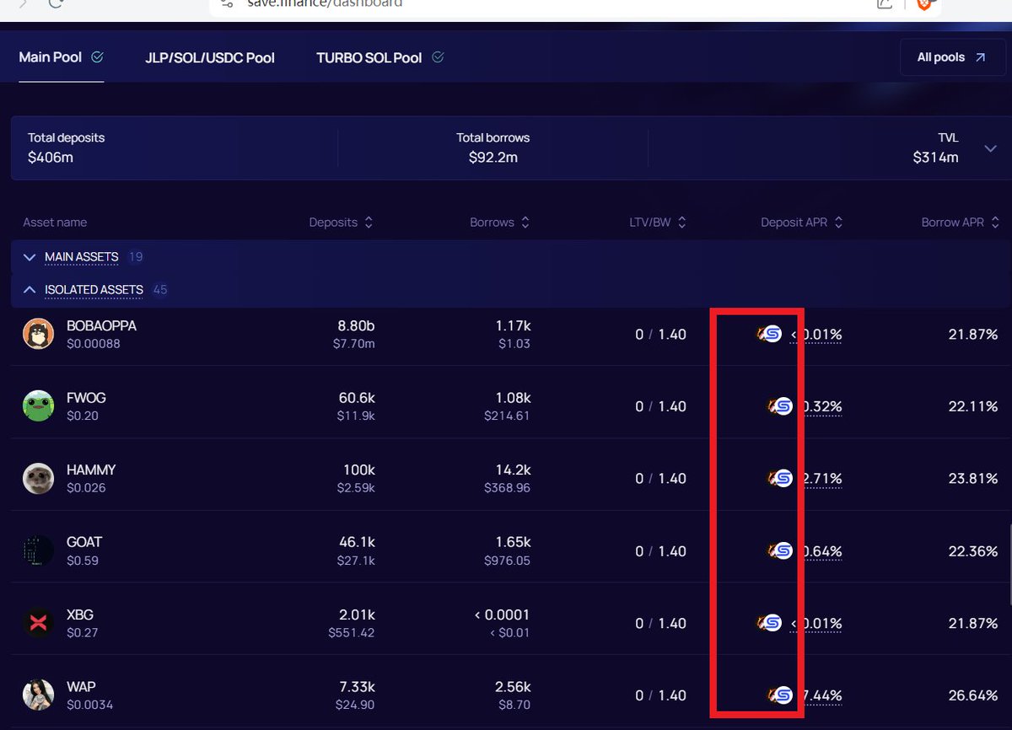The width and height of the screenshot is (1012, 730).
Task: Click the HAMMY borrow APR 23.81%
Action: coord(973,479)
